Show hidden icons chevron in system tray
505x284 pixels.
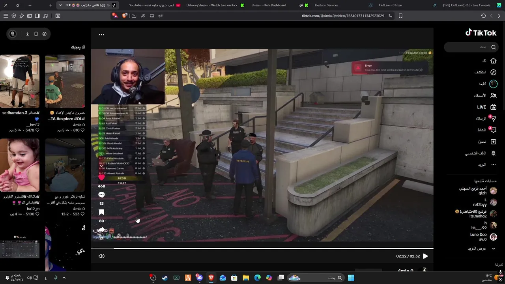coord(64,278)
